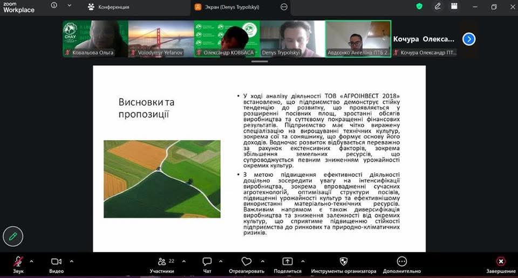Click Поделиться to share screen
518x278 pixels.
pyautogui.click(x=287, y=264)
